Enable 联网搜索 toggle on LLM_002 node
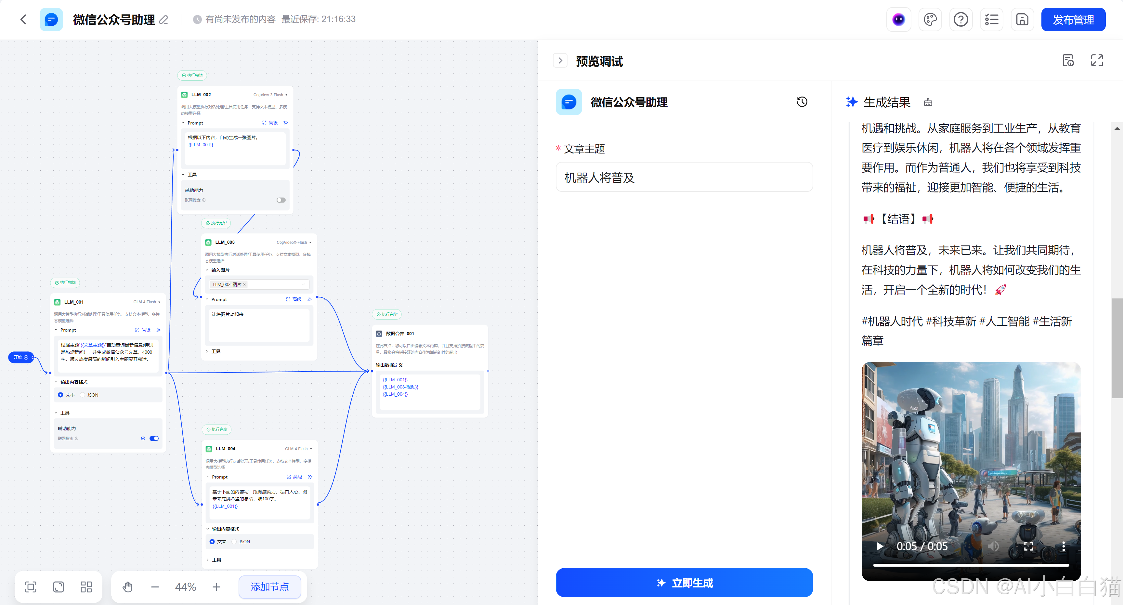Viewport: 1123px width, 605px height. [x=281, y=200]
